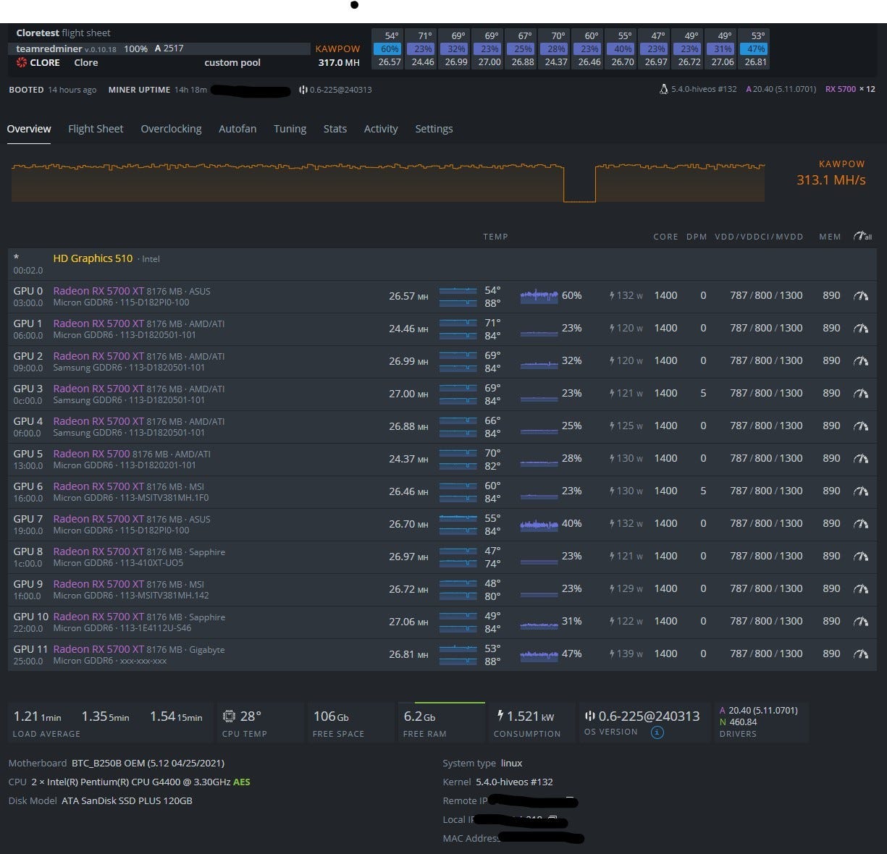Click the Hive icon beside 0.6-225@240313 near MINER UPTIME
This screenshot has height=854, width=887.
click(x=302, y=90)
